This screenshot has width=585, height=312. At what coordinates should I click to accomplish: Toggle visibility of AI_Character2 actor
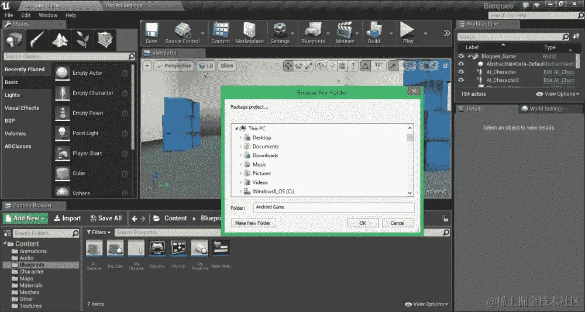click(x=461, y=80)
